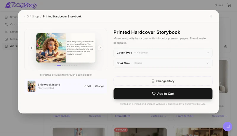Click the Gift Shop sidebar icon

(6, 46)
